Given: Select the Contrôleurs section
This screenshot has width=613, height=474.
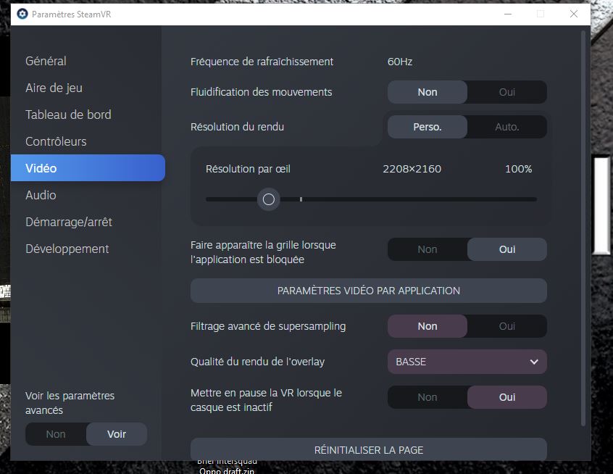Looking at the screenshot, I should pyautogui.click(x=56, y=141).
